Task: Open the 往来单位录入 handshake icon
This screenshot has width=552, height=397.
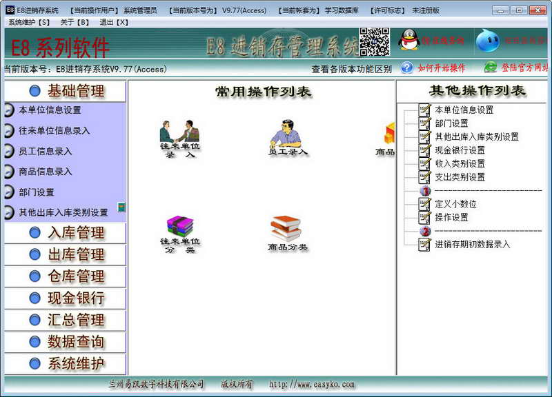Action: point(179,139)
